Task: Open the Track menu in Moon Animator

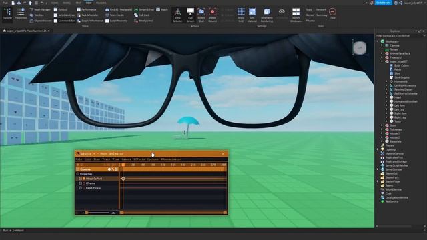Action: coord(106,159)
